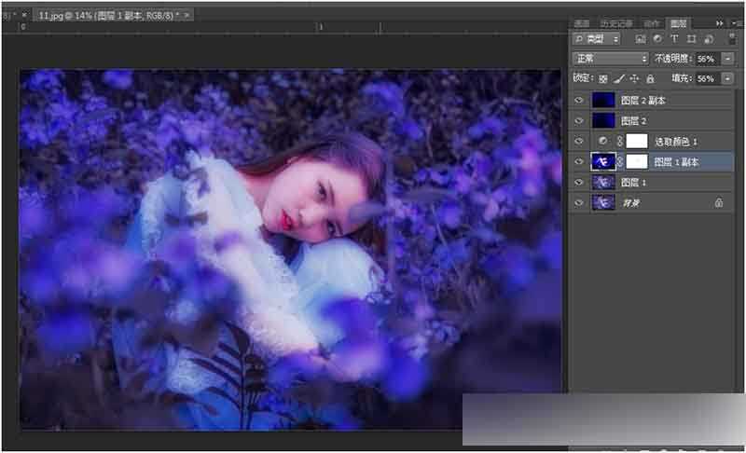
Task: Click lock transparent pixels icon
Action: point(603,79)
